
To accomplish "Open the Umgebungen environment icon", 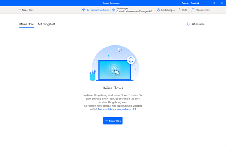I will (x=114, y=10).
